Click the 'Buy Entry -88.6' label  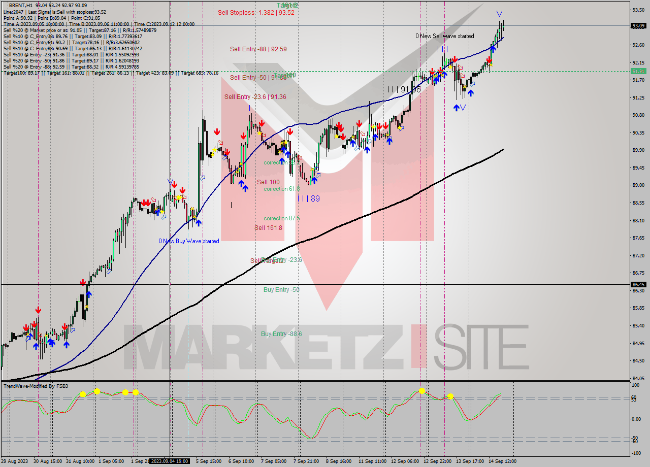(x=281, y=334)
